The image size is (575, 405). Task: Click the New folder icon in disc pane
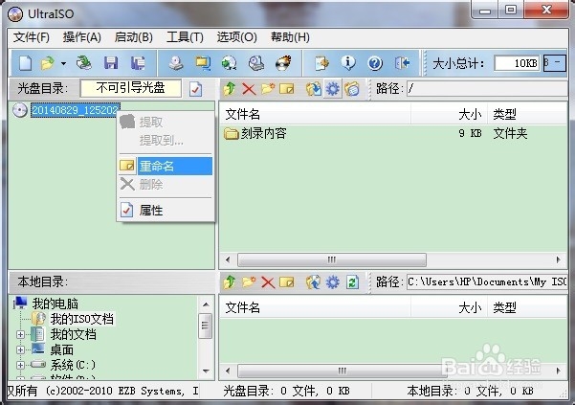[x=268, y=89]
